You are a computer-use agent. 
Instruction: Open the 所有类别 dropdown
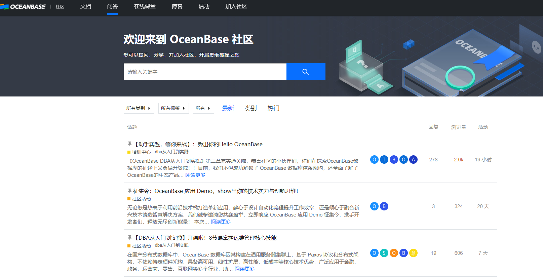[x=139, y=108]
